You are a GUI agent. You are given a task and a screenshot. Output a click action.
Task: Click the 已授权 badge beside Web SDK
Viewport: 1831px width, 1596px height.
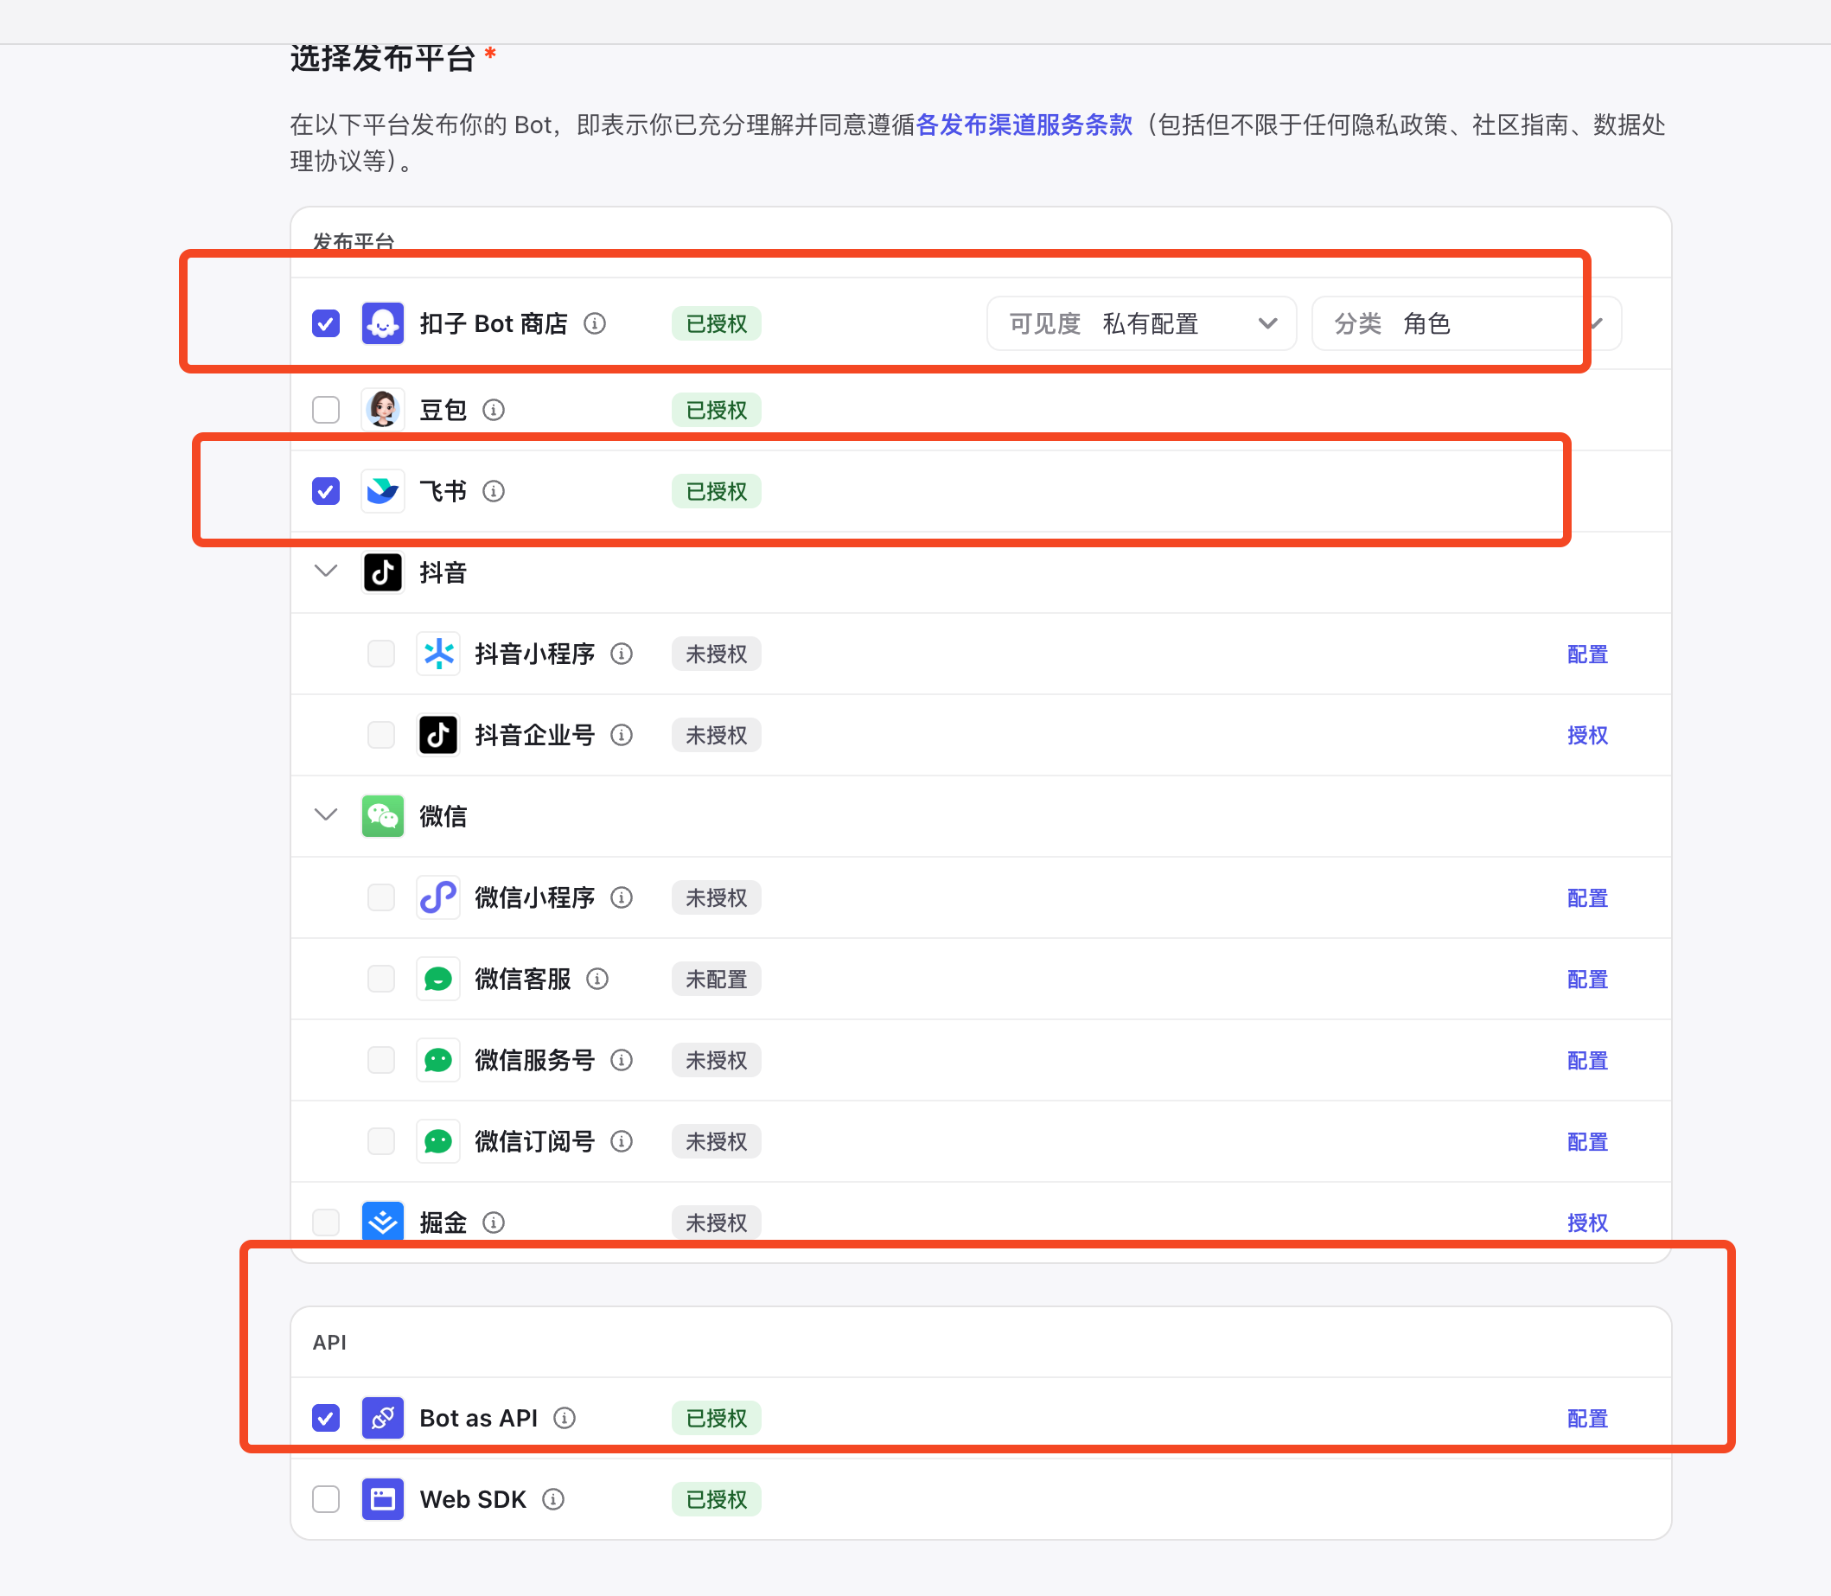716,1499
